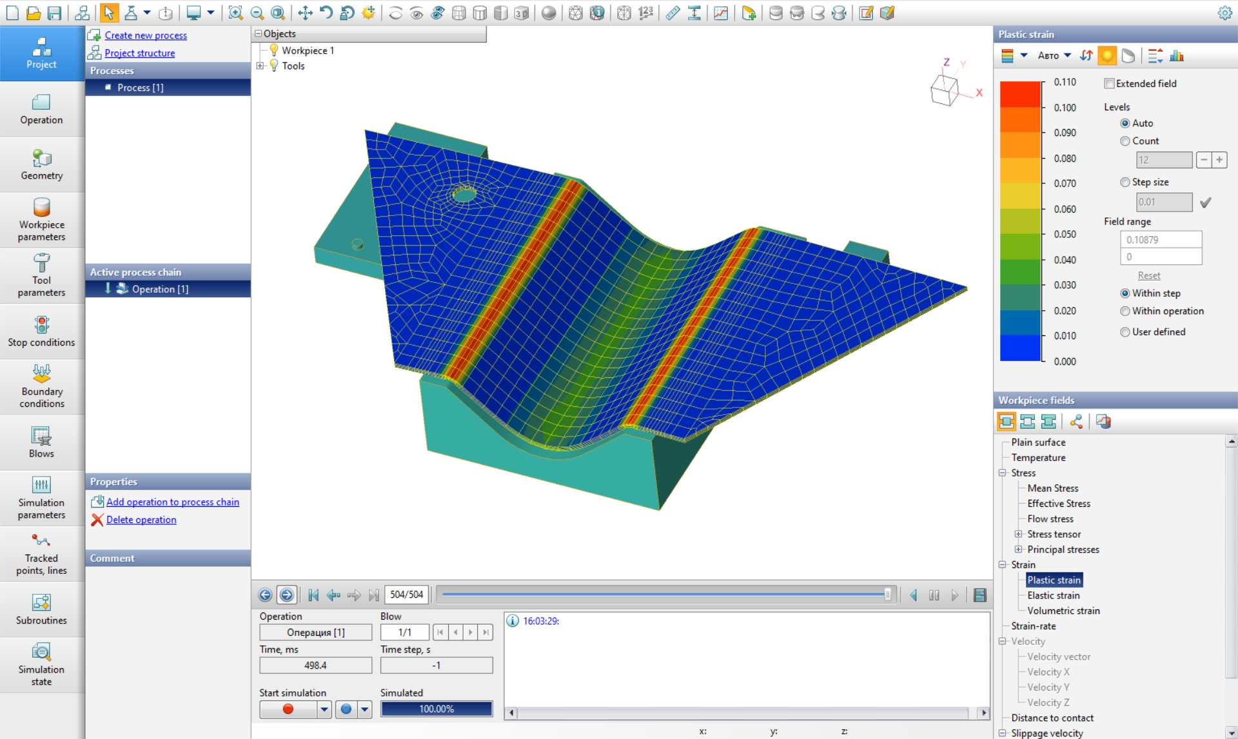Enable the Extended field checkbox
1238x739 pixels.
[1109, 84]
